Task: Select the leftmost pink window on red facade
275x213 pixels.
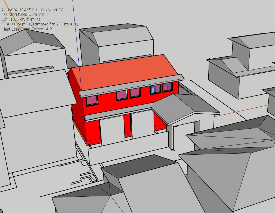Action: 92,101
